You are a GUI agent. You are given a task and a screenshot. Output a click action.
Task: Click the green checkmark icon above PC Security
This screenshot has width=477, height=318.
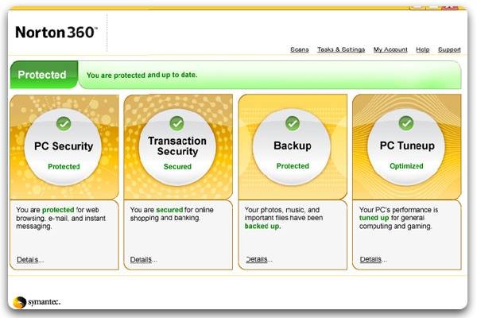pyautogui.click(x=64, y=123)
